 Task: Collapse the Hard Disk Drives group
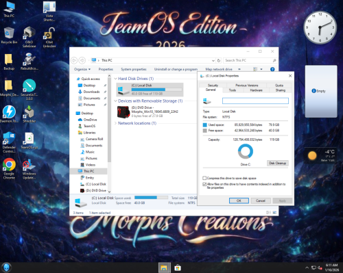click(x=115, y=79)
